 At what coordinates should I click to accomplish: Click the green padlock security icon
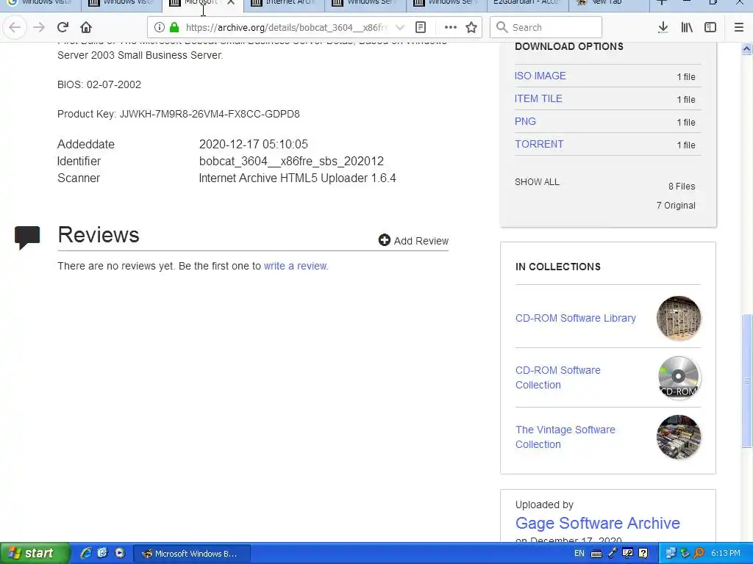pyautogui.click(x=174, y=27)
